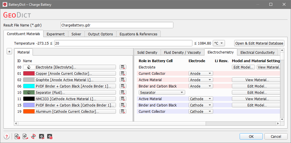Click the Cancel button
This screenshot has width=291, height=143.
point(276,136)
